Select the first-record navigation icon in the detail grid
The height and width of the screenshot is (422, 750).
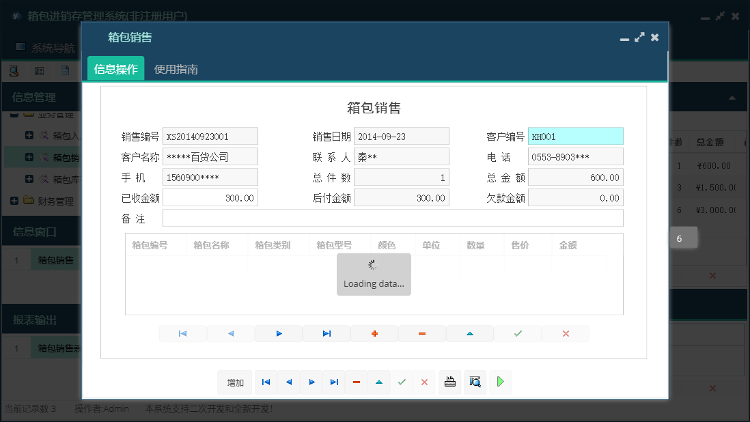pyautogui.click(x=183, y=333)
